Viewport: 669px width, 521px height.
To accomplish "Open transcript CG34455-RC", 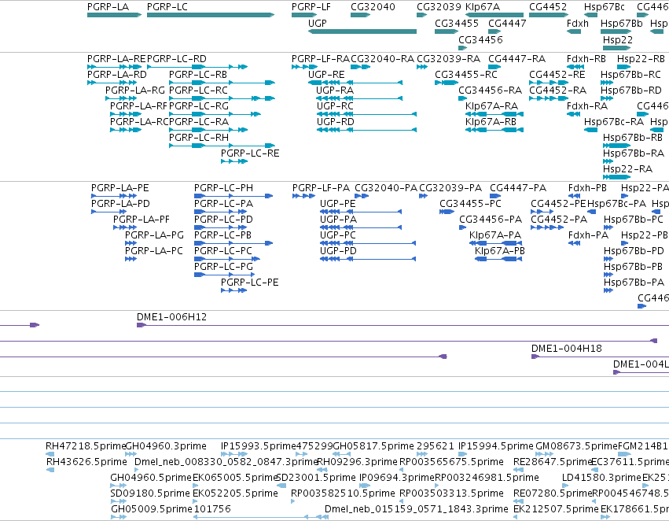I will click(x=466, y=75).
